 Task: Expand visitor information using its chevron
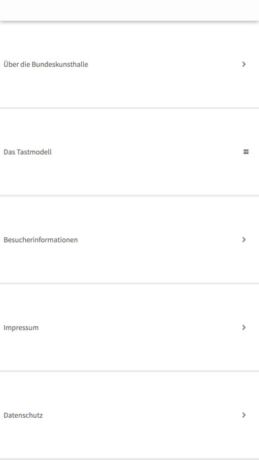(x=244, y=240)
